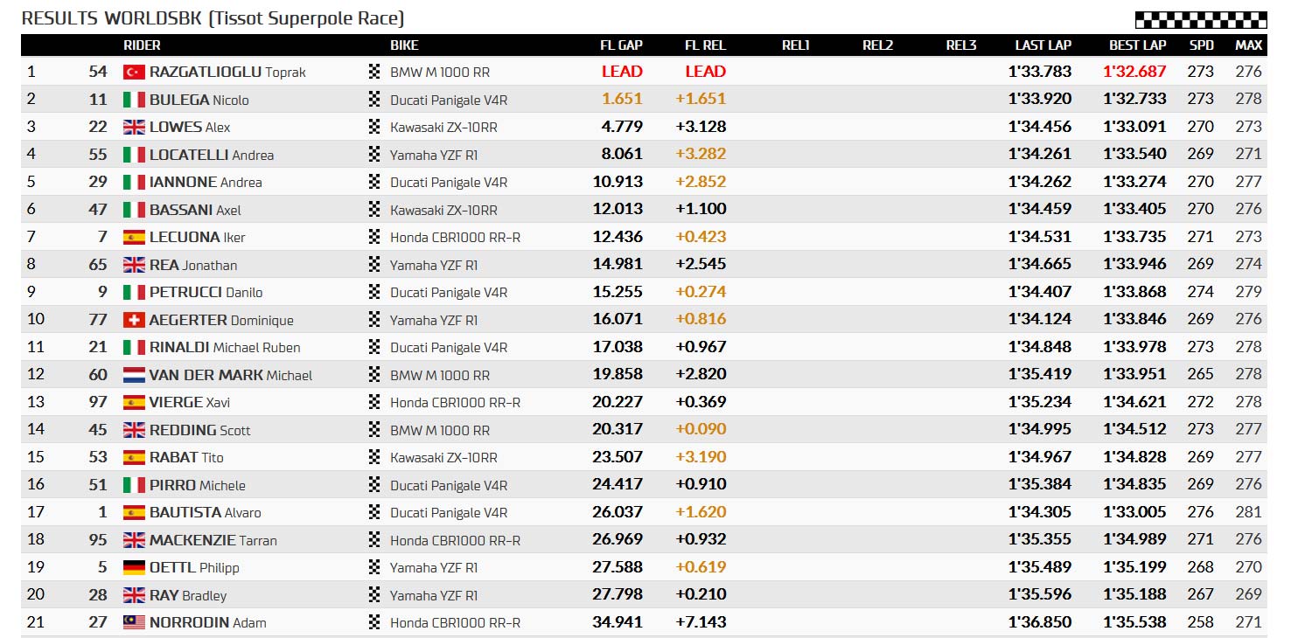Screen dimensions: 1305x638
Task: Click rider name RAZGATLIOGLU Toprak
Action: click(x=227, y=72)
